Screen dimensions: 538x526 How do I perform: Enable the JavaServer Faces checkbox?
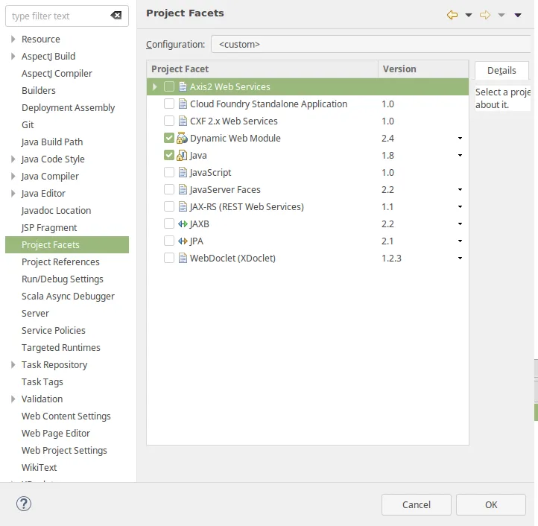click(x=169, y=190)
